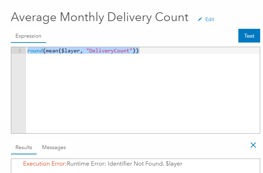Click the "DeliveryCount" string in the code
Viewport: 263px width, 173px height.
click(109, 51)
